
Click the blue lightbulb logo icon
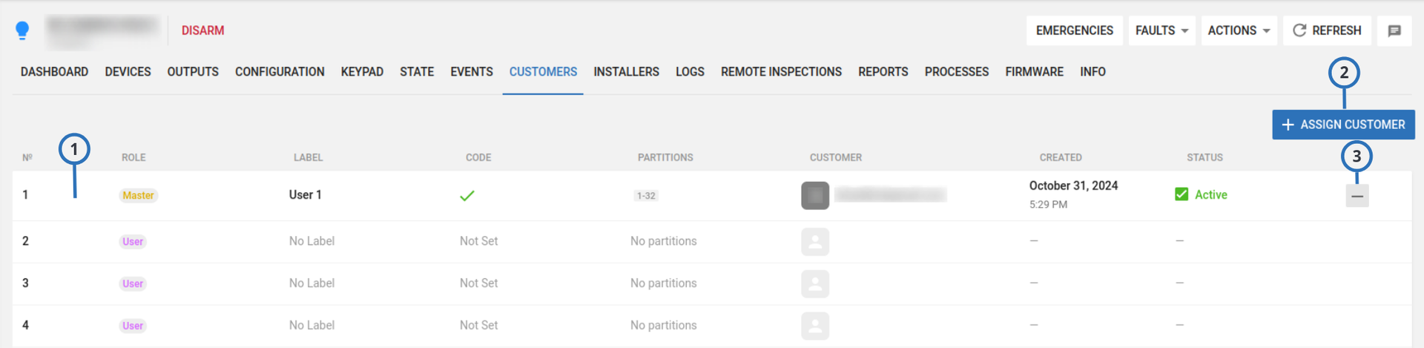click(x=22, y=30)
